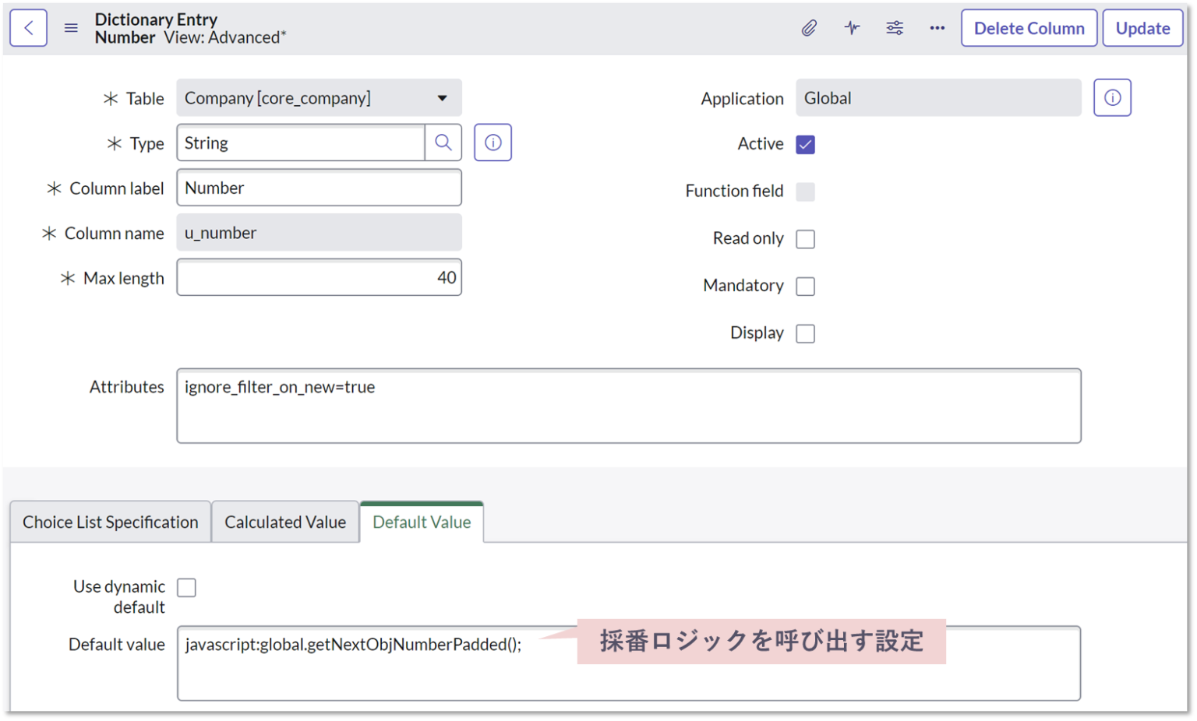Open the form context menu hamburger icon
The image size is (1197, 721).
tap(71, 27)
